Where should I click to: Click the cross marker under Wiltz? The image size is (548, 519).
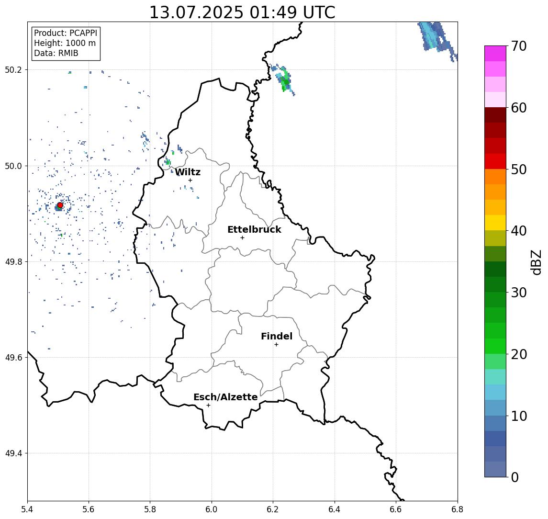[190, 181]
